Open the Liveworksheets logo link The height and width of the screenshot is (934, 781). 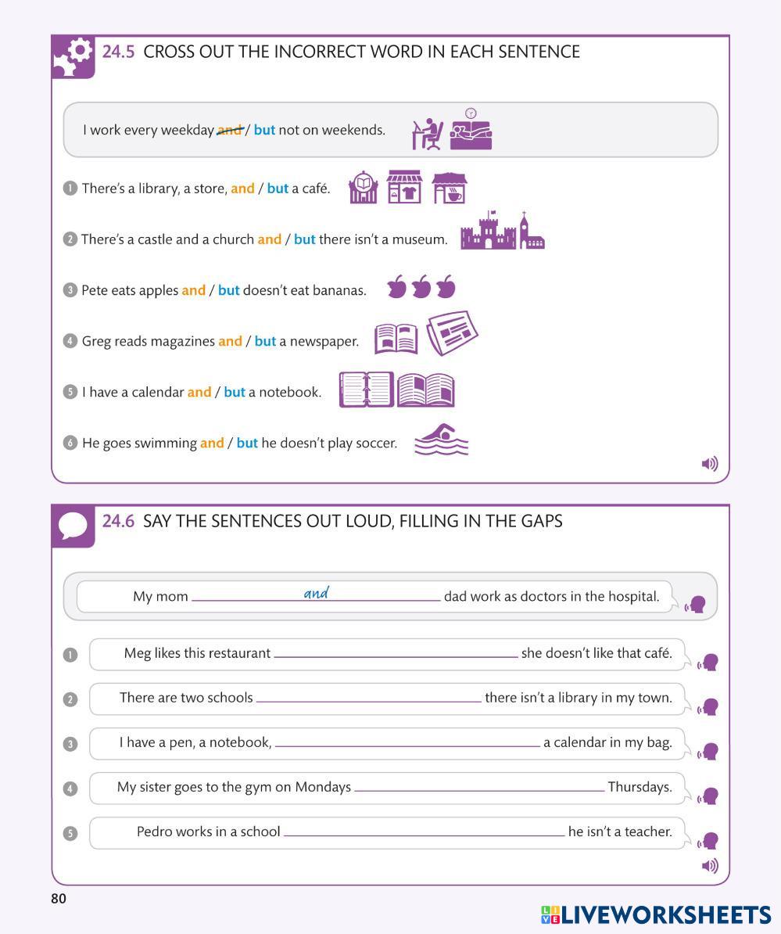point(655,914)
